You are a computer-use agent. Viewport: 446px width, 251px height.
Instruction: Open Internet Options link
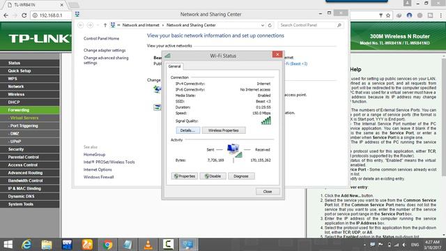98,169
